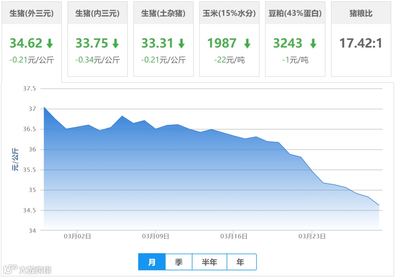Image resolution: width=395 pixels, height=277 pixels.
Task: Click the 03月02日 axis label
Action: [77, 236]
